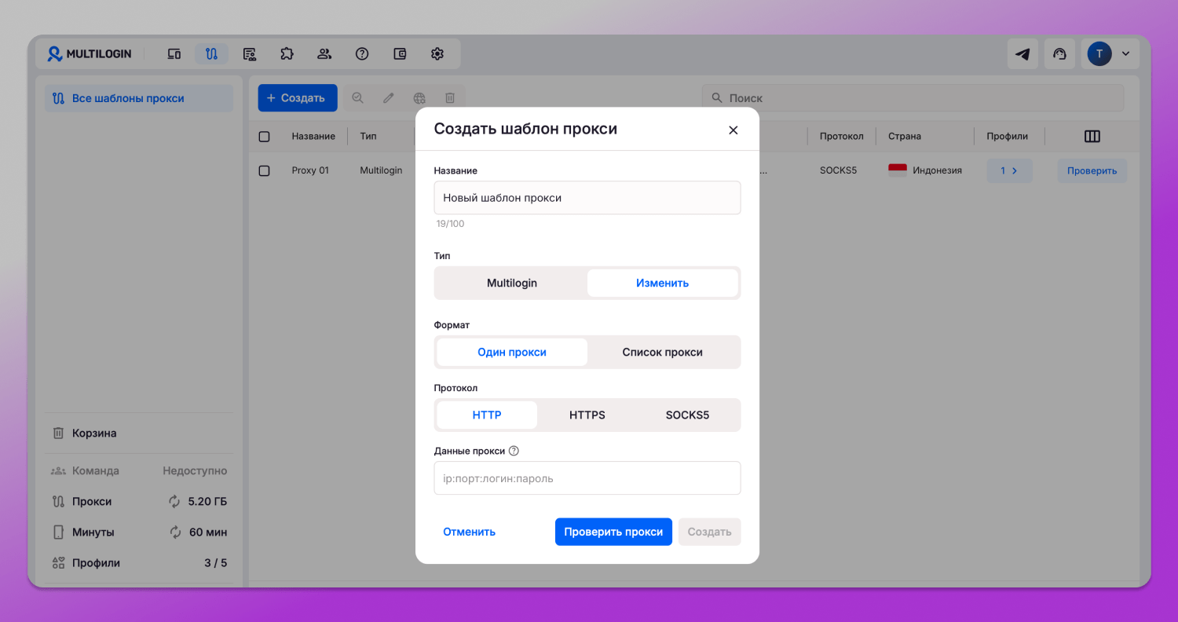Click the Telegram paper plane icon

[1023, 54]
